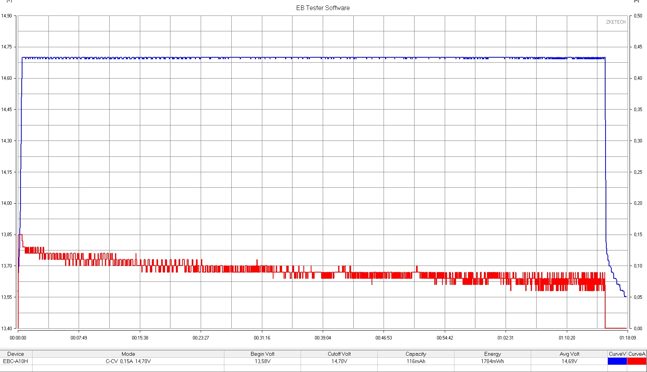Select the Device column header
647x372 pixels.
[15, 354]
